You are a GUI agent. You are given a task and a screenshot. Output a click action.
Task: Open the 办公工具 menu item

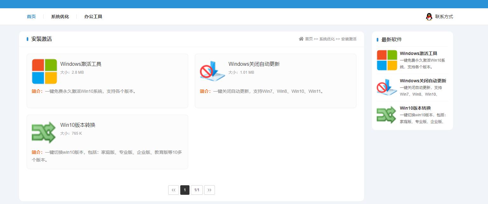pyautogui.click(x=93, y=17)
